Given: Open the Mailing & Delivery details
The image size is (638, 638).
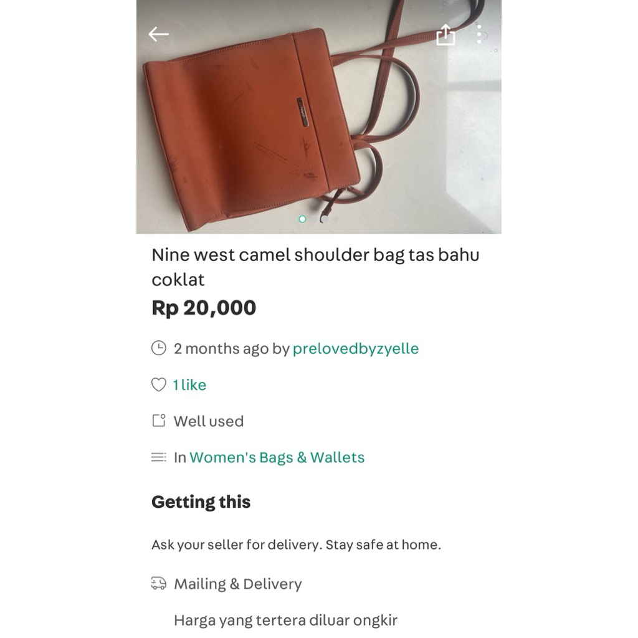Looking at the screenshot, I should [238, 584].
